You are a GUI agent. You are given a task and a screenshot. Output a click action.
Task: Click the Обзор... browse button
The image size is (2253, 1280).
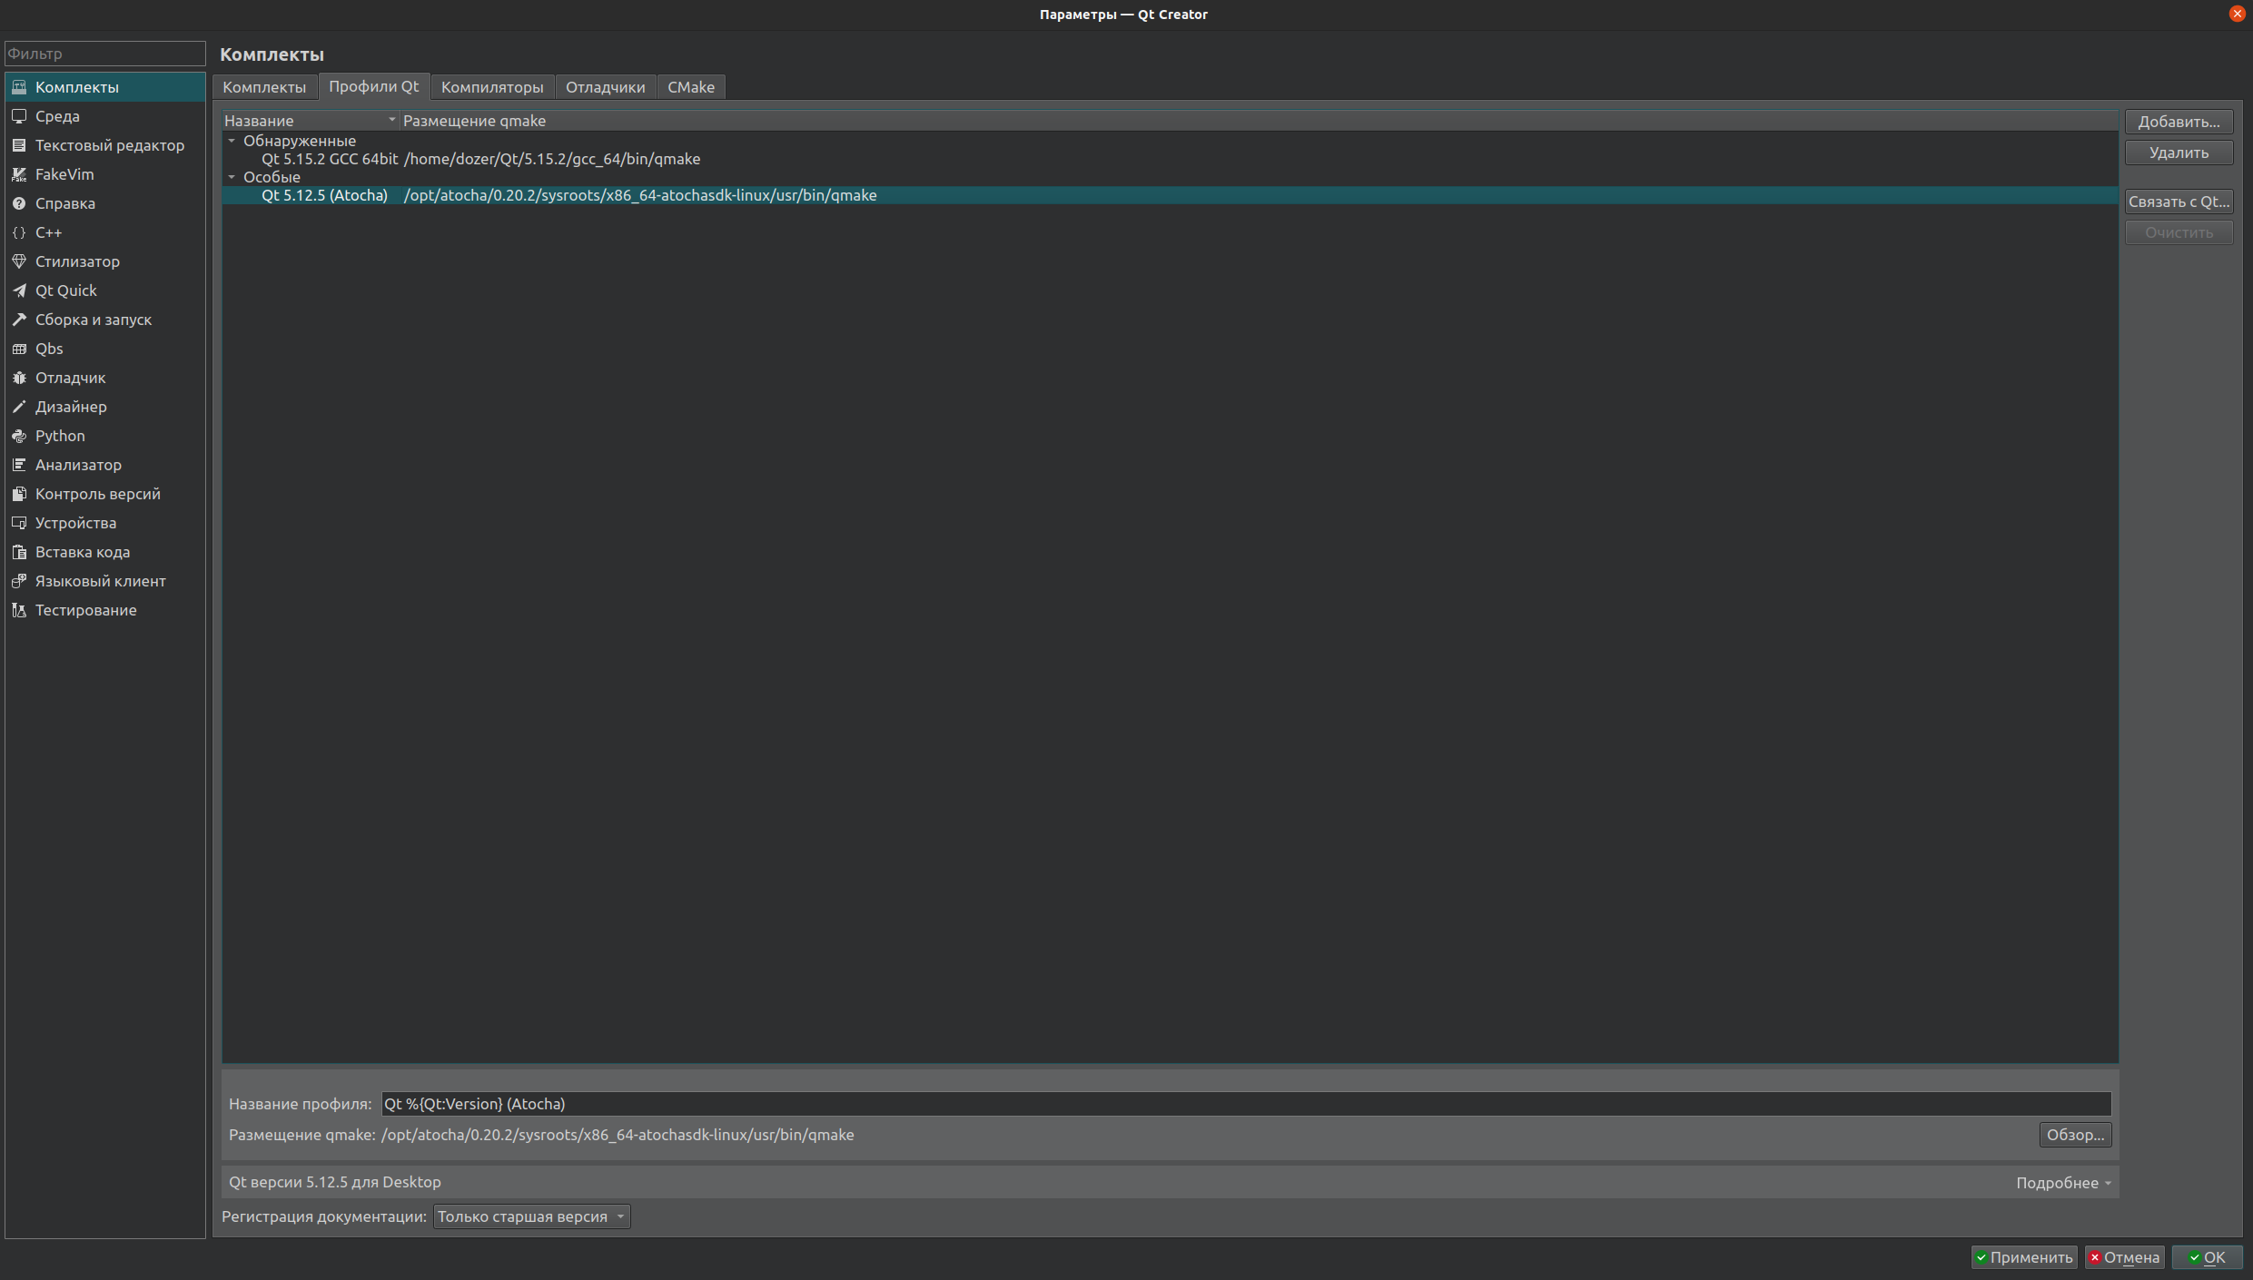point(2075,1135)
